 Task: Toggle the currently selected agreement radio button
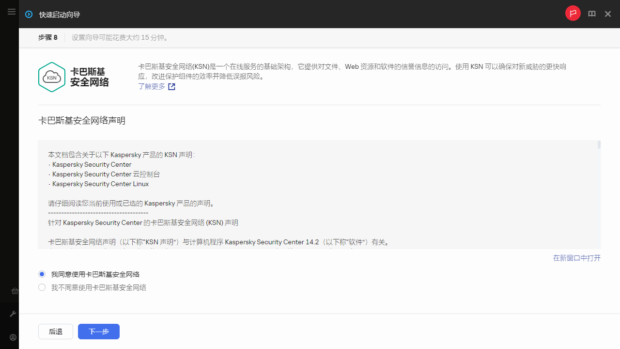coord(42,274)
